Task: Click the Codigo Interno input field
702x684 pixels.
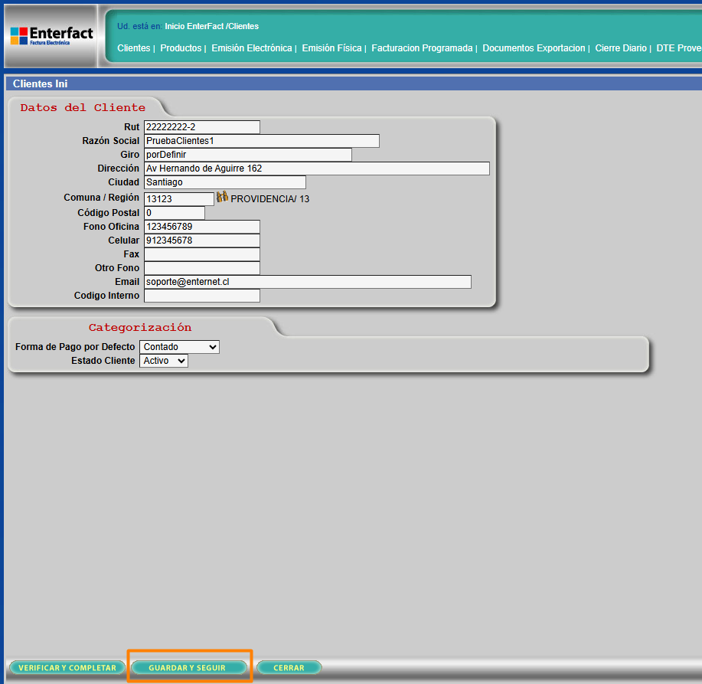Action: pyautogui.click(x=201, y=296)
